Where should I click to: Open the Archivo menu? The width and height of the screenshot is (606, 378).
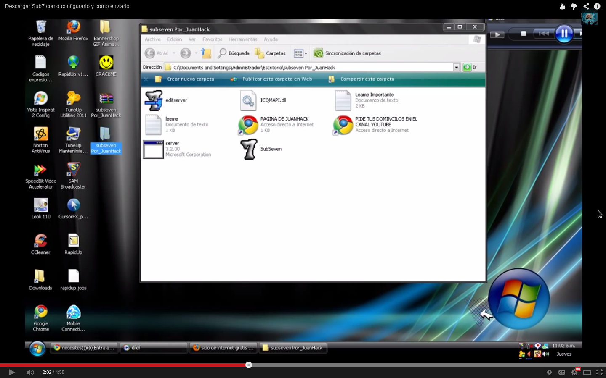pos(152,39)
